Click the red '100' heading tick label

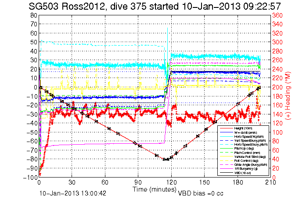pyautogui.click(x=277, y=132)
